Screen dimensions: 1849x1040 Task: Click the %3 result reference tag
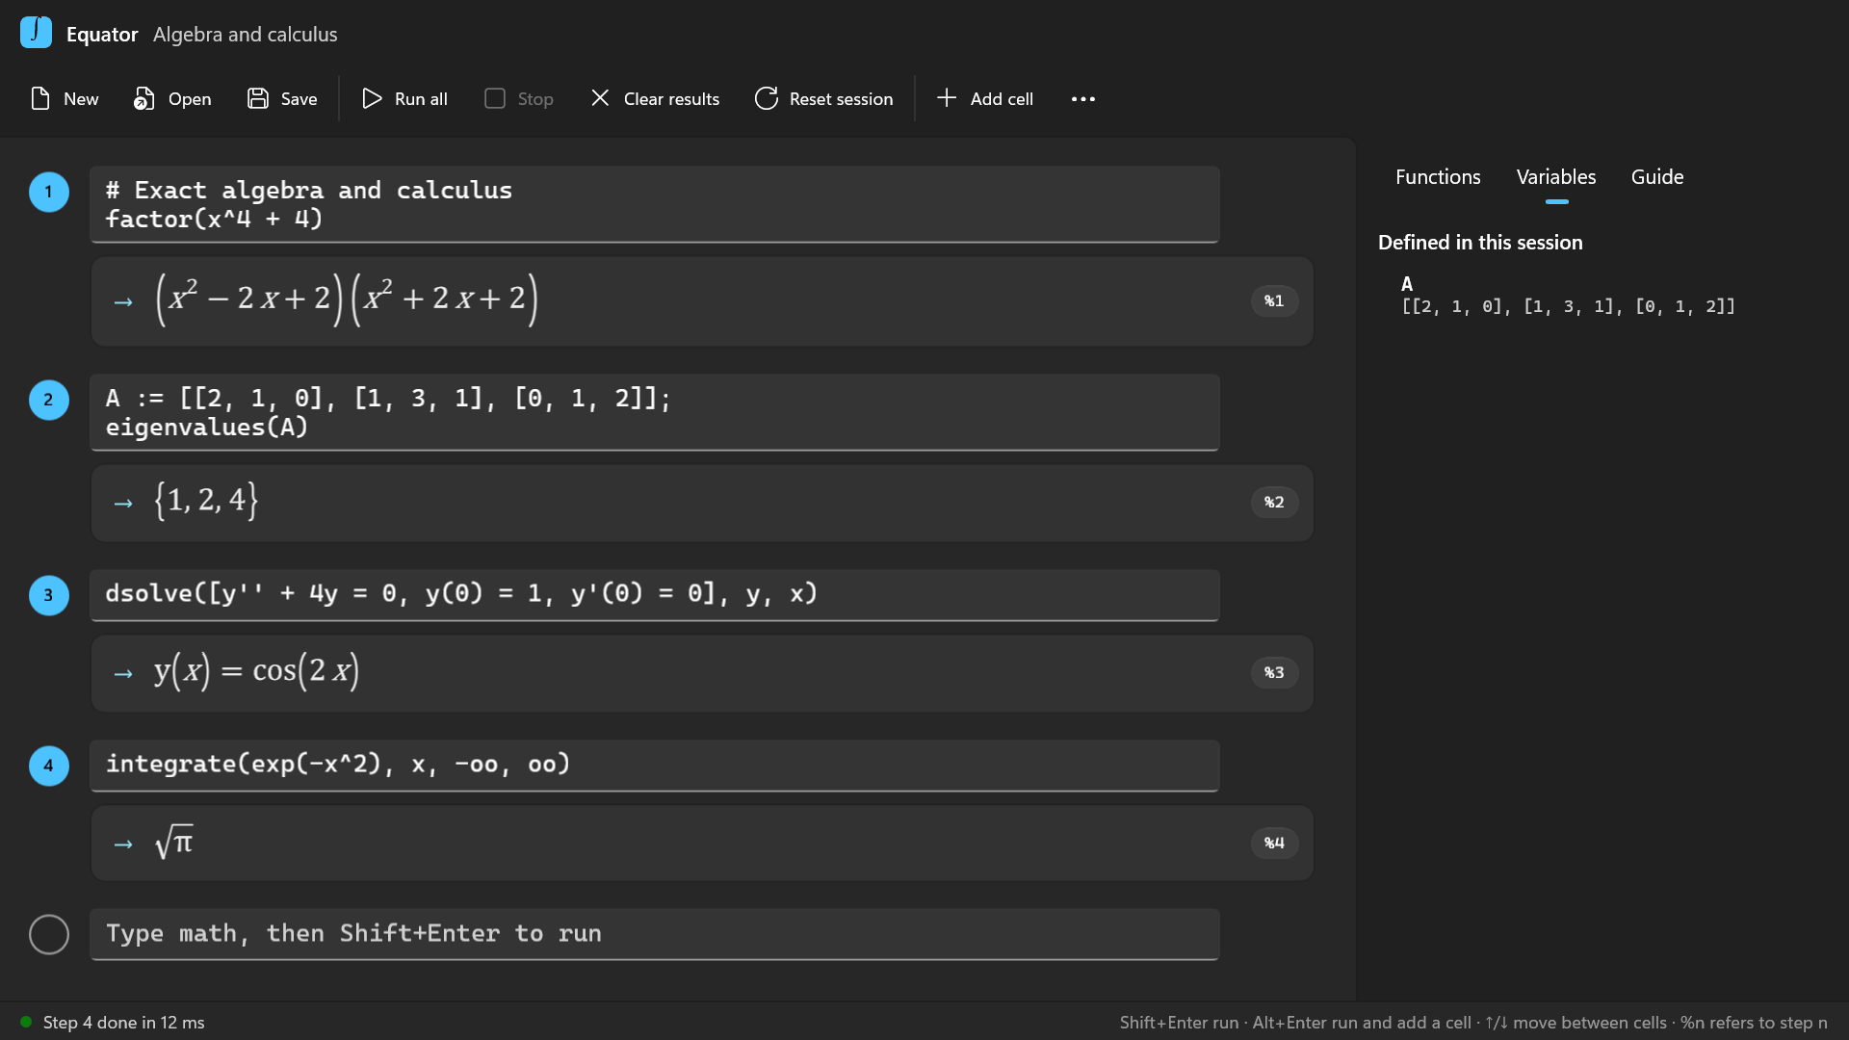1274,673
